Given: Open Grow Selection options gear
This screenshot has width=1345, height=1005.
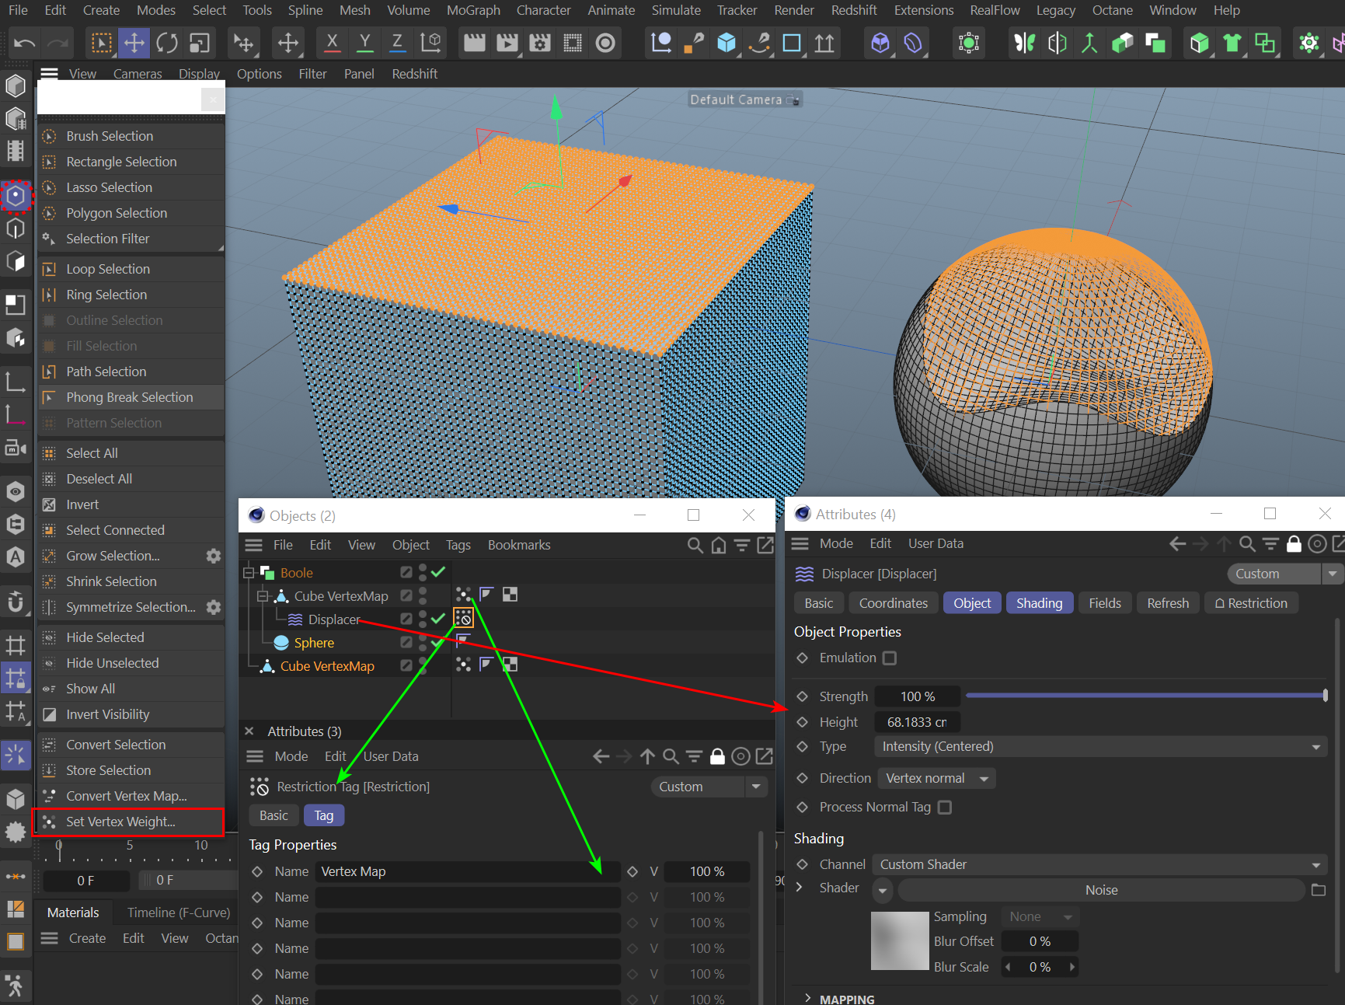Looking at the screenshot, I should pyautogui.click(x=213, y=556).
